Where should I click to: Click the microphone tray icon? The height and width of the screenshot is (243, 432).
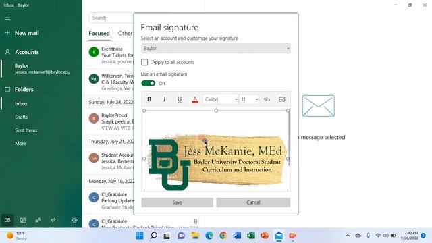368,236
